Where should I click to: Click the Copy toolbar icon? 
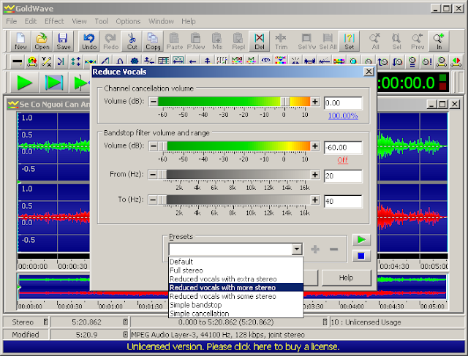pos(153,41)
